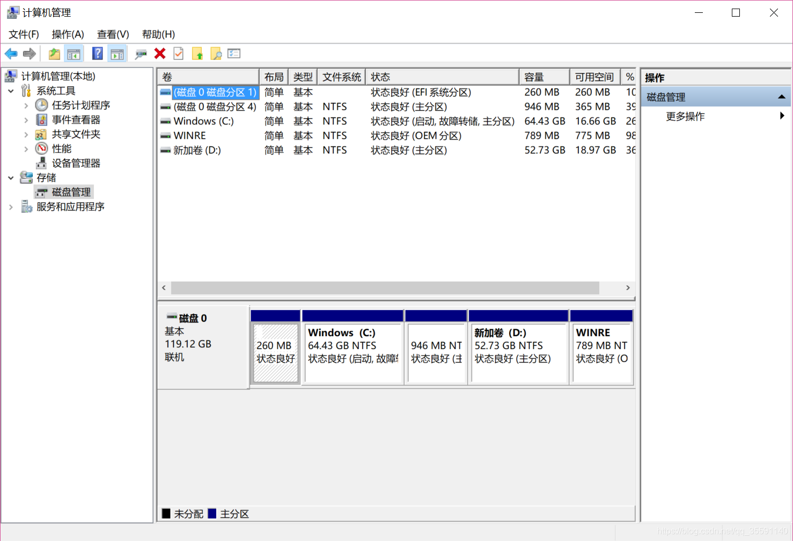Select the 260 MB EFI partition block
This screenshot has width=793, height=541.
(x=275, y=347)
